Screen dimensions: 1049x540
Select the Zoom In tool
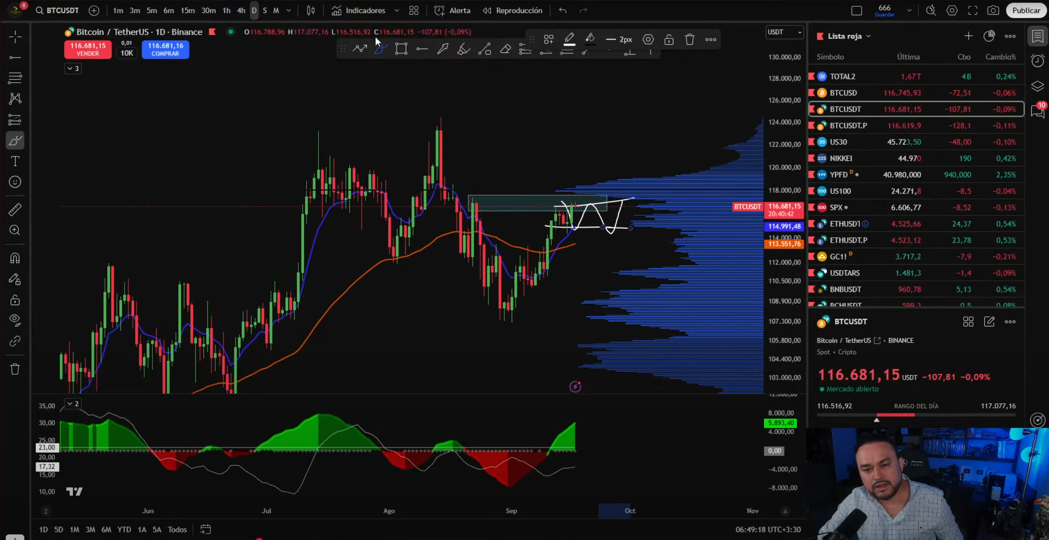[x=15, y=230]
